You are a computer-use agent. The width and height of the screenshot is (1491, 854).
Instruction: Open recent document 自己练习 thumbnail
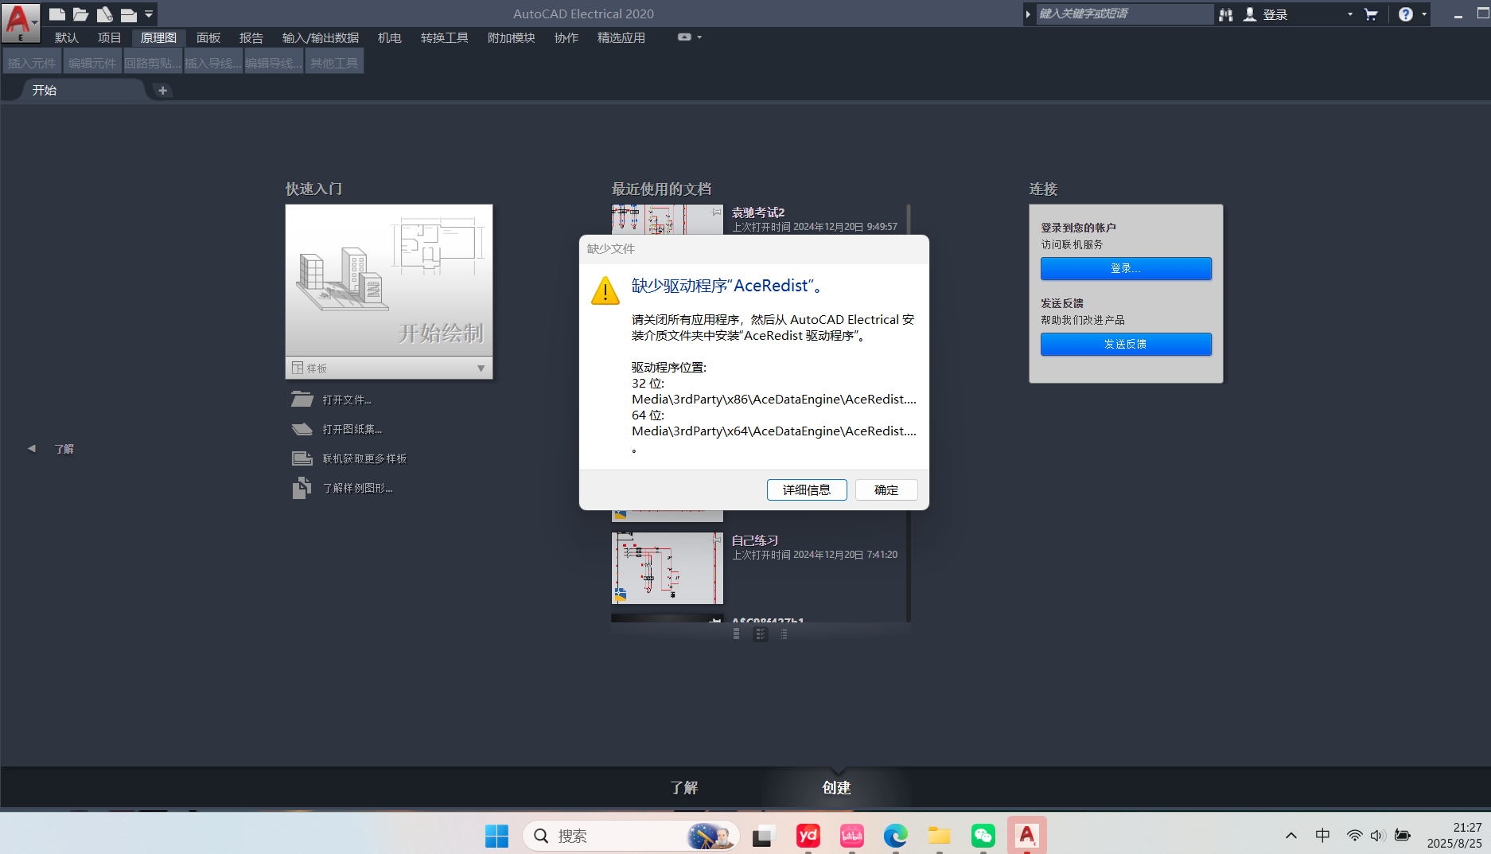tap(668, 568)
